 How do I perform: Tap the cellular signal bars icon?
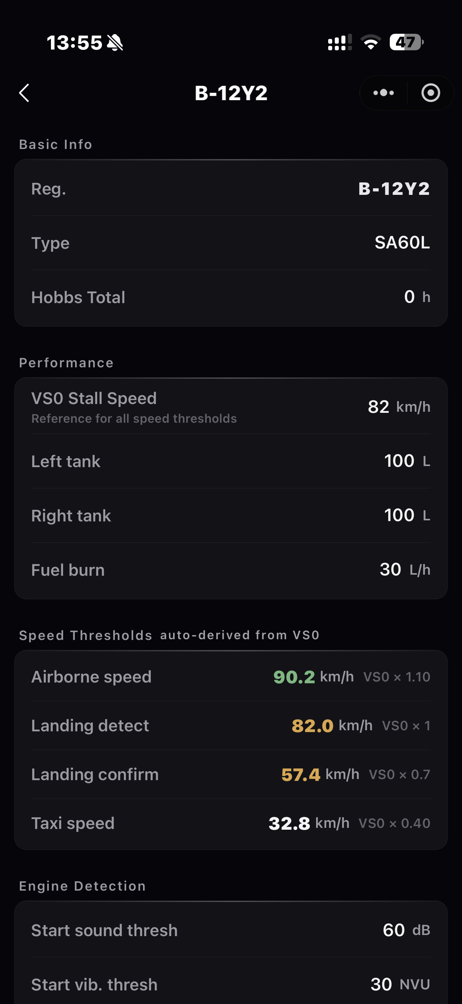340,42
